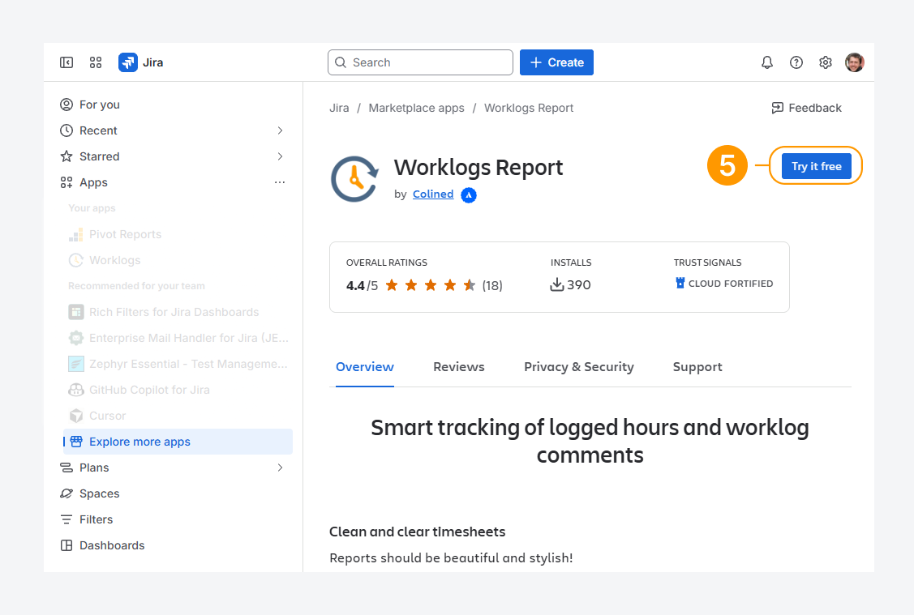Click the Cloud Fortified shield icon
The image size is (914, 615).
(680, 283)
